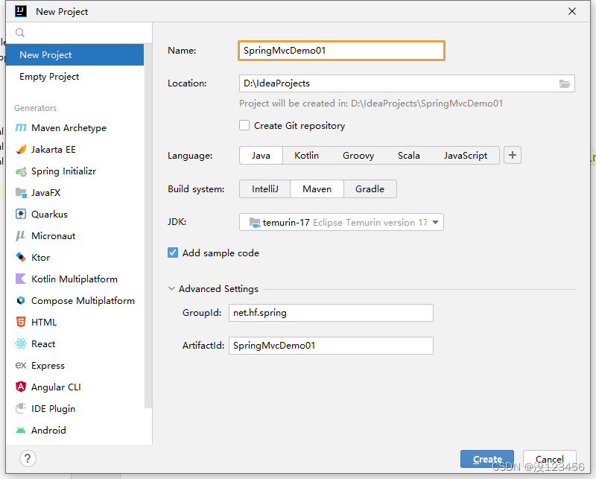Switch build system to Gradle

(x=370, y=189)
